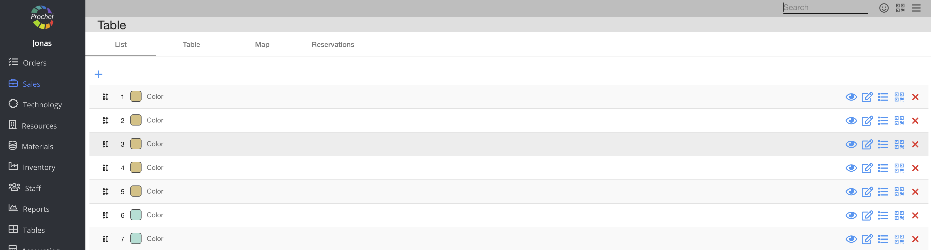Open the Reservations tab
The height and width of the screenshot is (250, 931).
(x=333, y=44)
